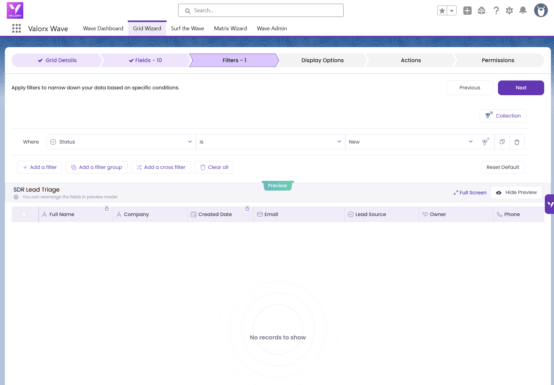554x385 pixels.
Task: Delete the Status filter row
Action: [x=517, y=142]
